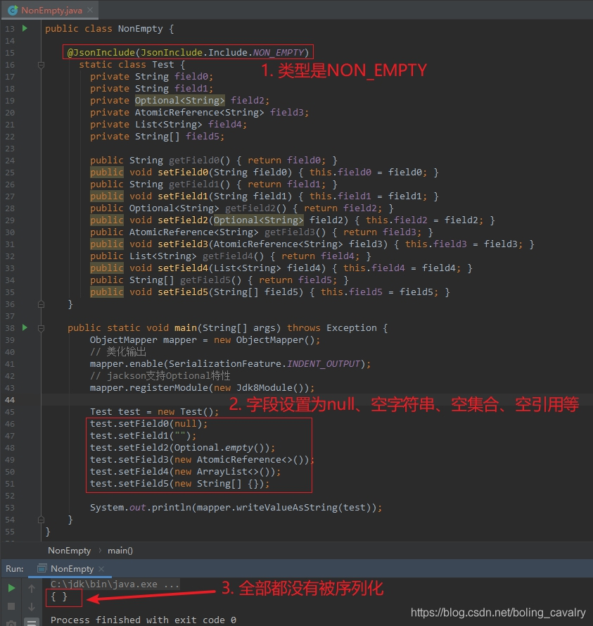593x626 pixels.
Task: Select the NonEmpty.java editor tab
Action: 50,11
